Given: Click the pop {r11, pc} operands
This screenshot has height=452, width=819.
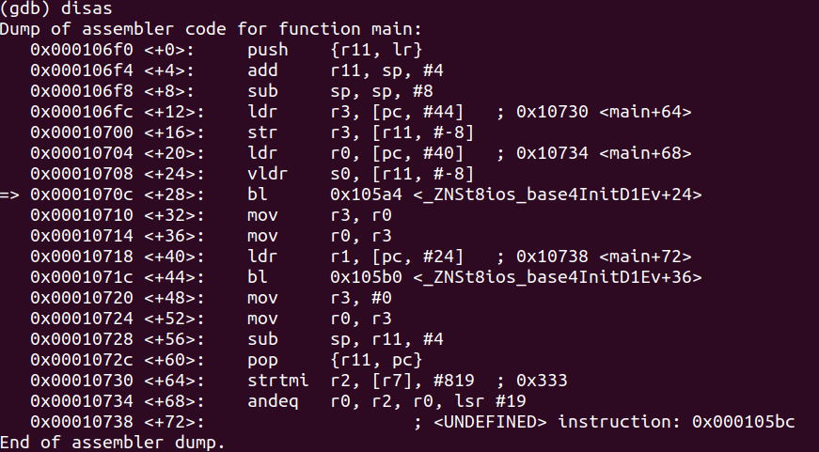Looking at the screenshot, I should tap(376, 360).
